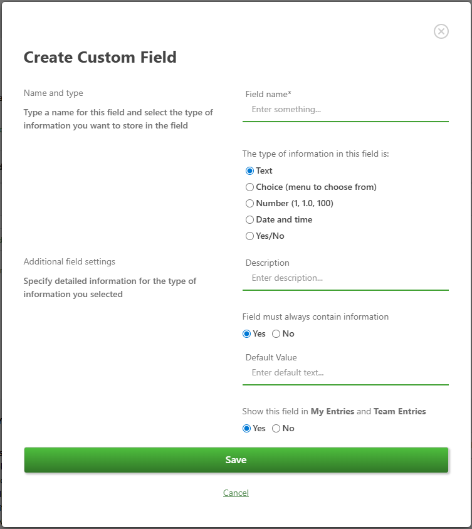Click the 'Default Value' label
472x529 pixels.
pyautogui.click(x=271, y=358)
